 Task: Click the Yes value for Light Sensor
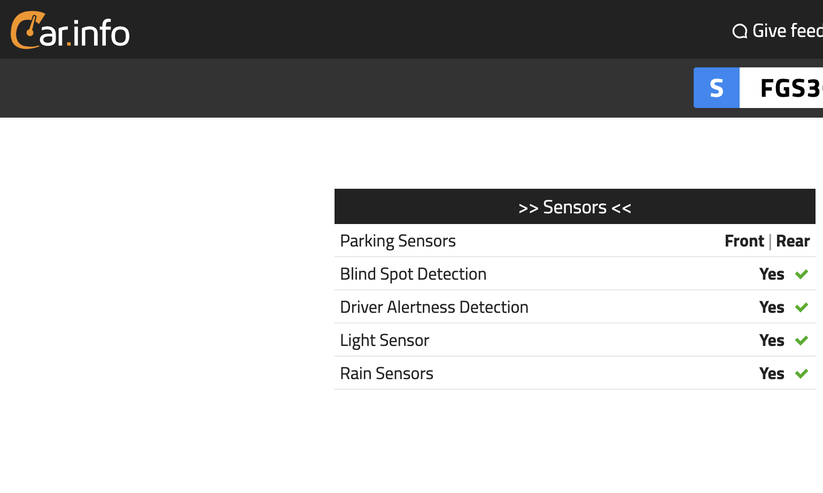coord(772,341)
